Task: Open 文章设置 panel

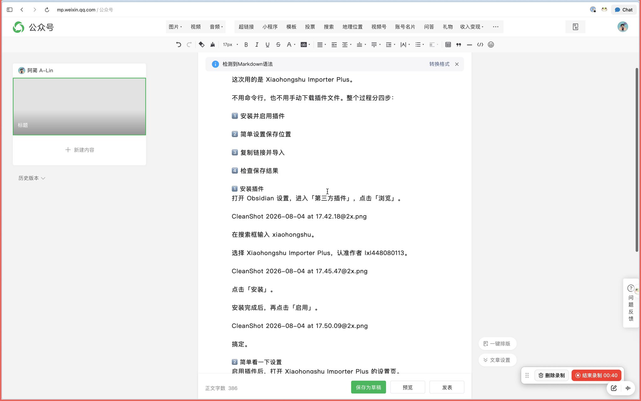Action: [497, 360]
